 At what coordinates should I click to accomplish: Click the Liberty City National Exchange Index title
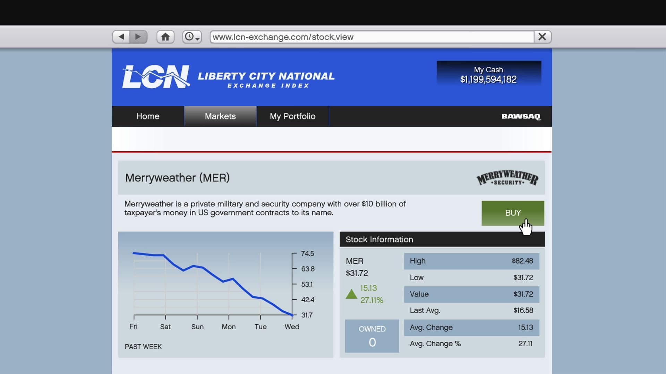[266, 80]
